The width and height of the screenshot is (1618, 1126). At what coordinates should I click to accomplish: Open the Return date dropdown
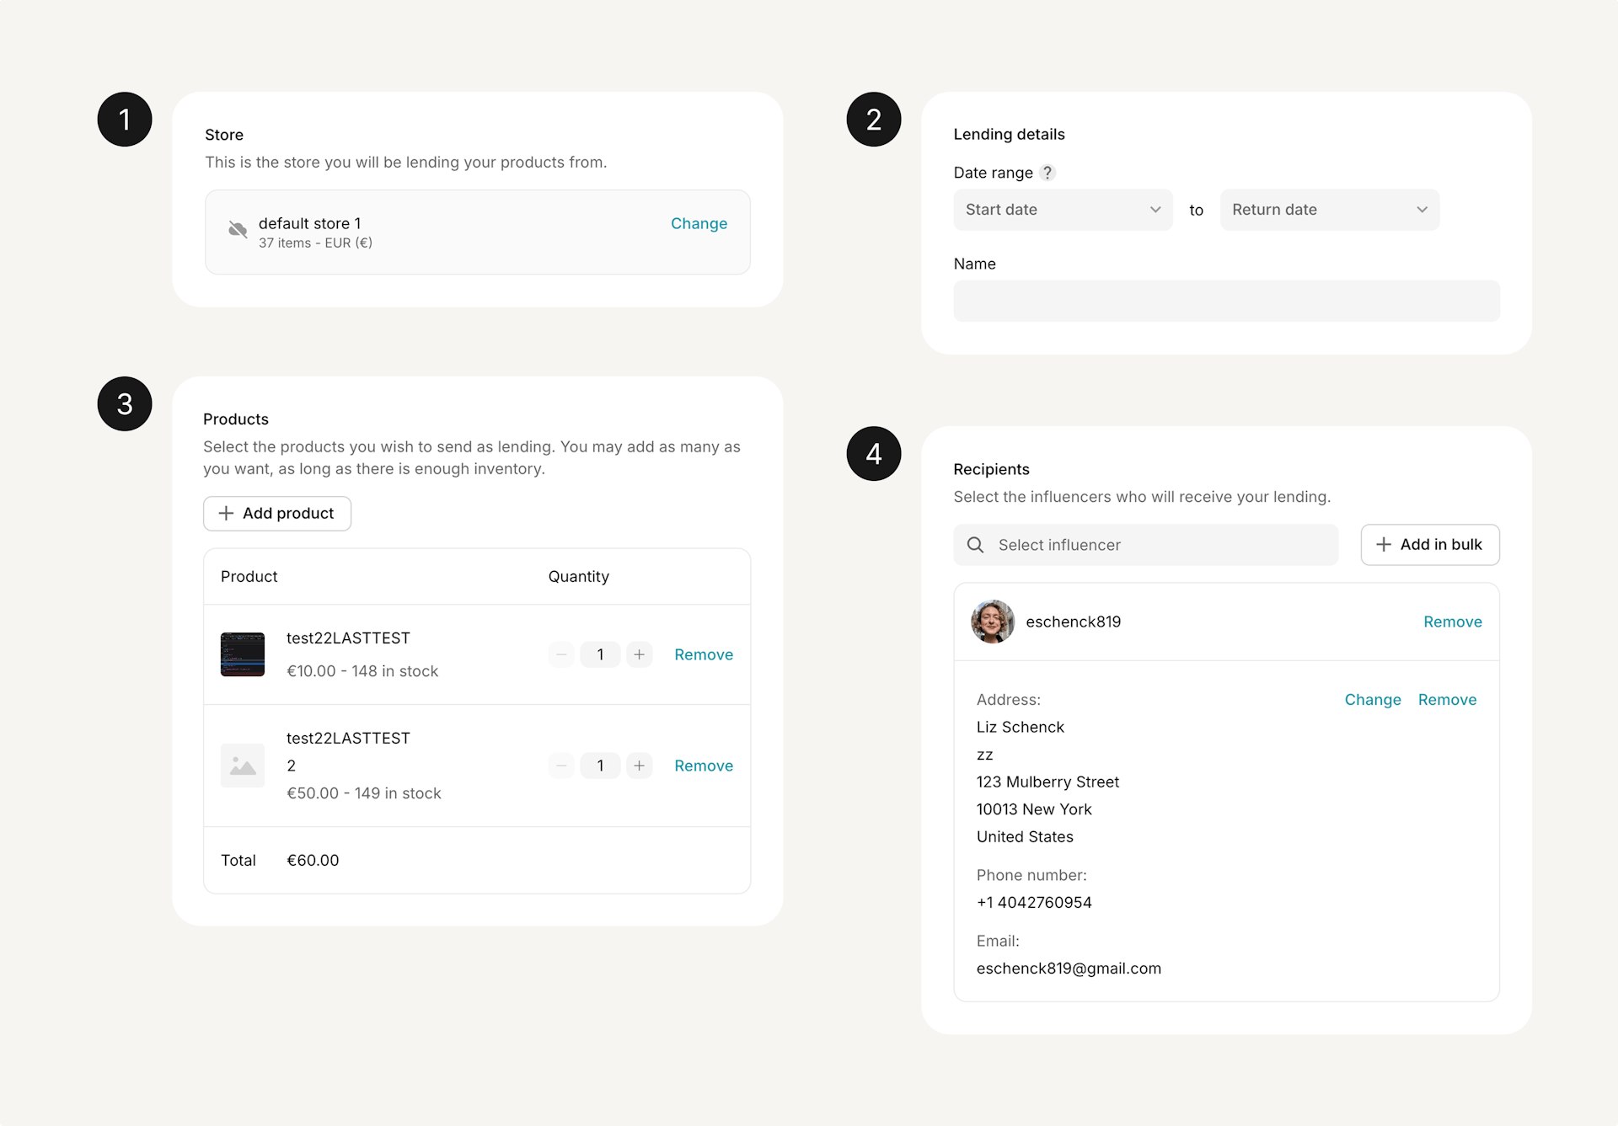coord(1329,210)
